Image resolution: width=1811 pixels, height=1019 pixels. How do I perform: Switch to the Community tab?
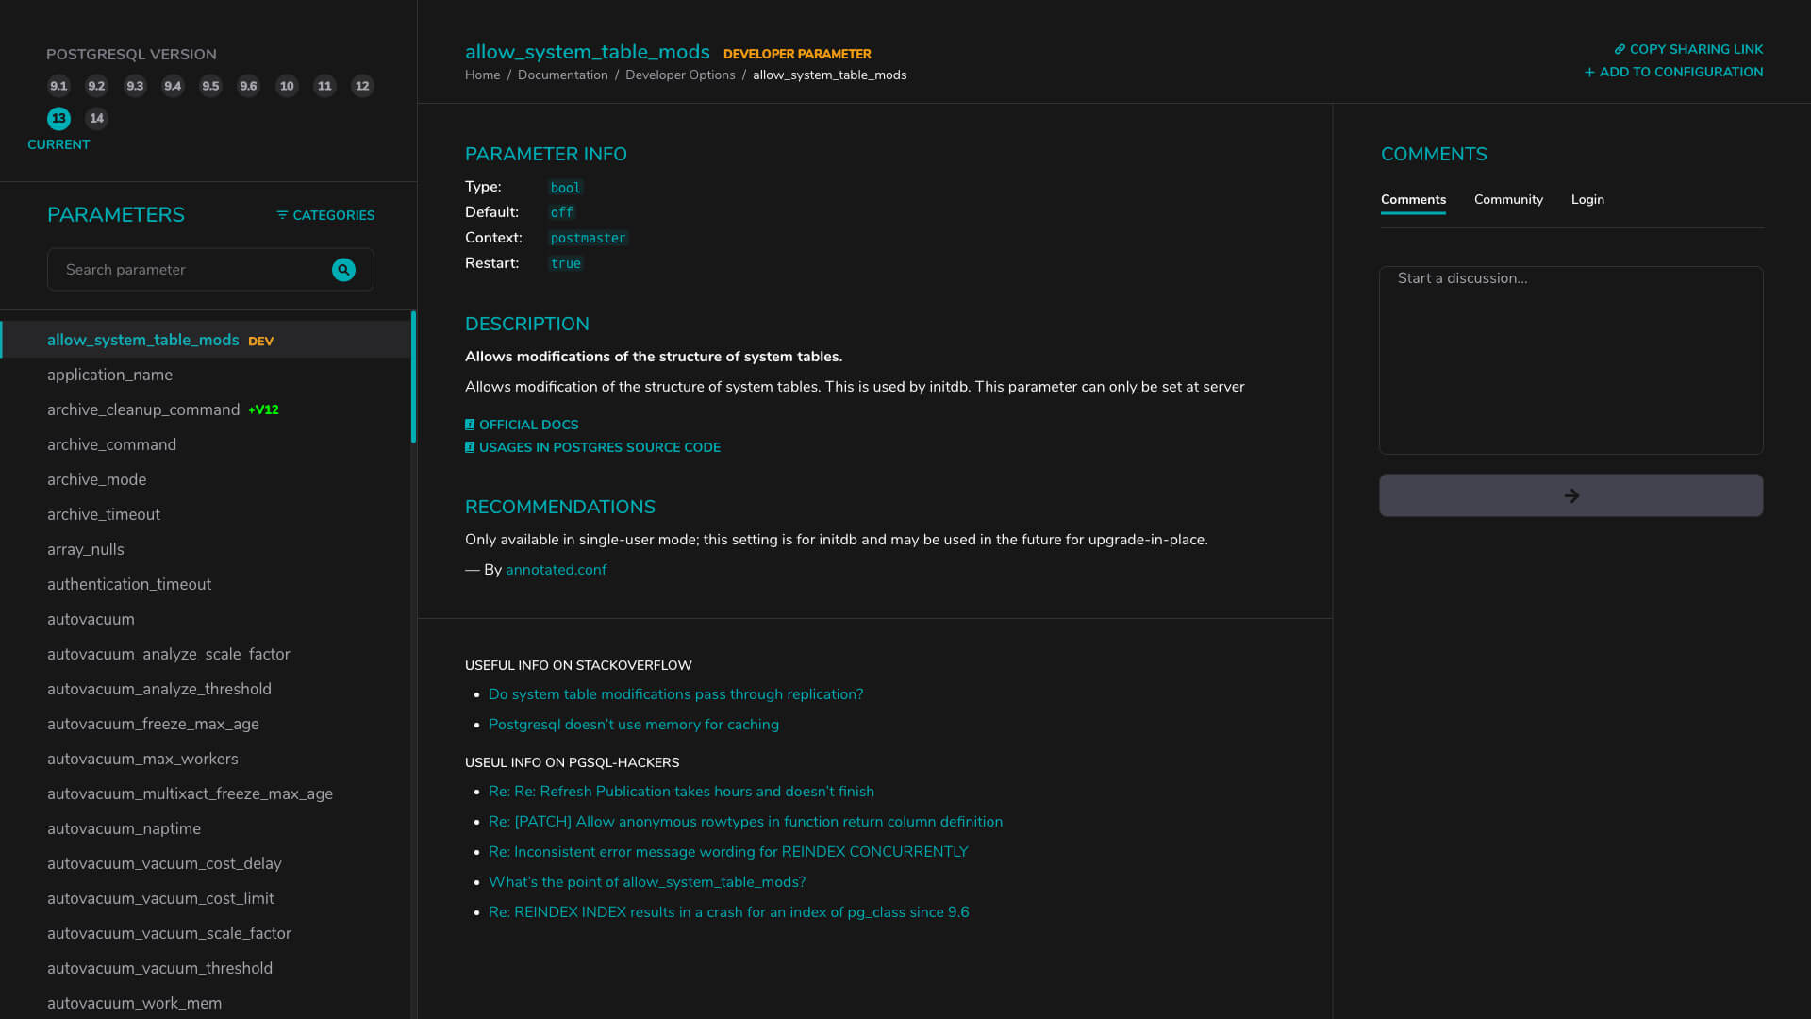coord(1508,199)
